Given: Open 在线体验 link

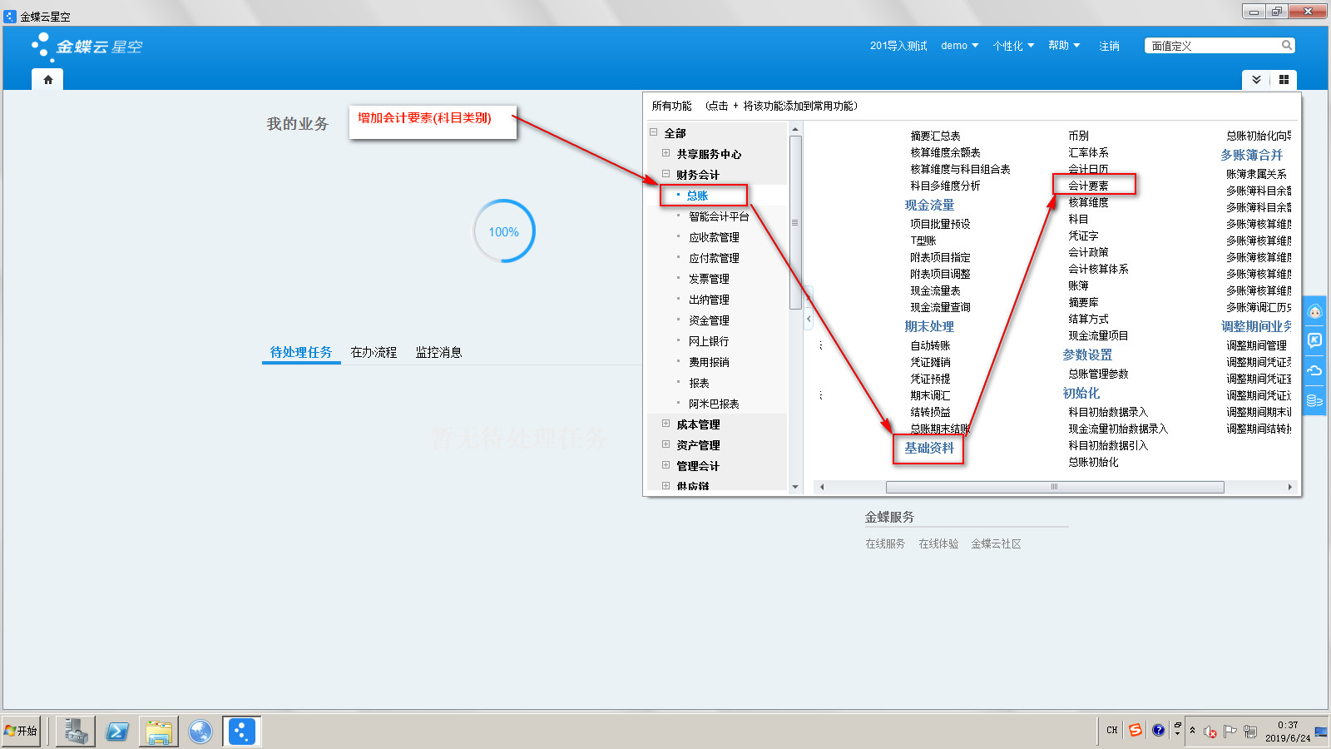Looking at the screenshot, I should pos(938,543).
